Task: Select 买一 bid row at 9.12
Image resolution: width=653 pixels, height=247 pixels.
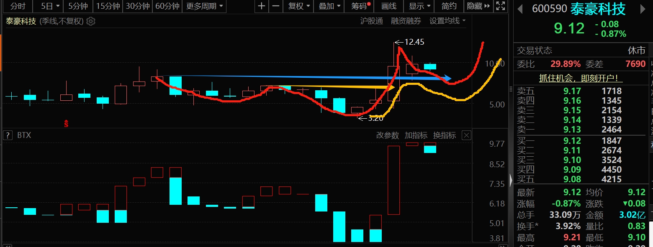Action: point(581,141)
